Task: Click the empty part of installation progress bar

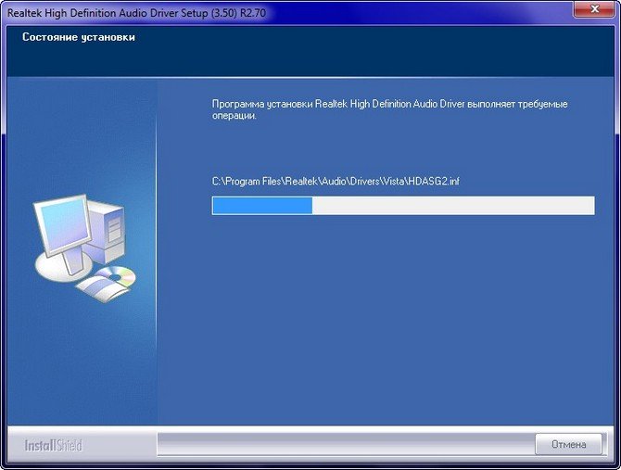Action: (x=453, y=206)
